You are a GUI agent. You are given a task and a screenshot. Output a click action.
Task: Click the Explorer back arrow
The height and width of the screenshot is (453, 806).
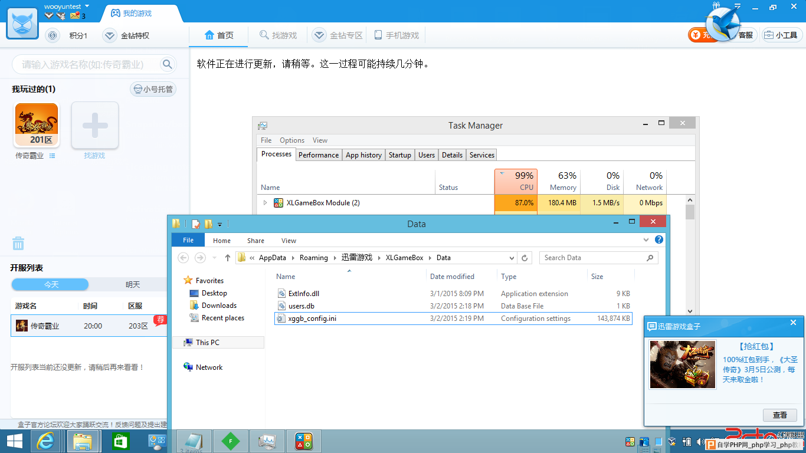[184, 258]
